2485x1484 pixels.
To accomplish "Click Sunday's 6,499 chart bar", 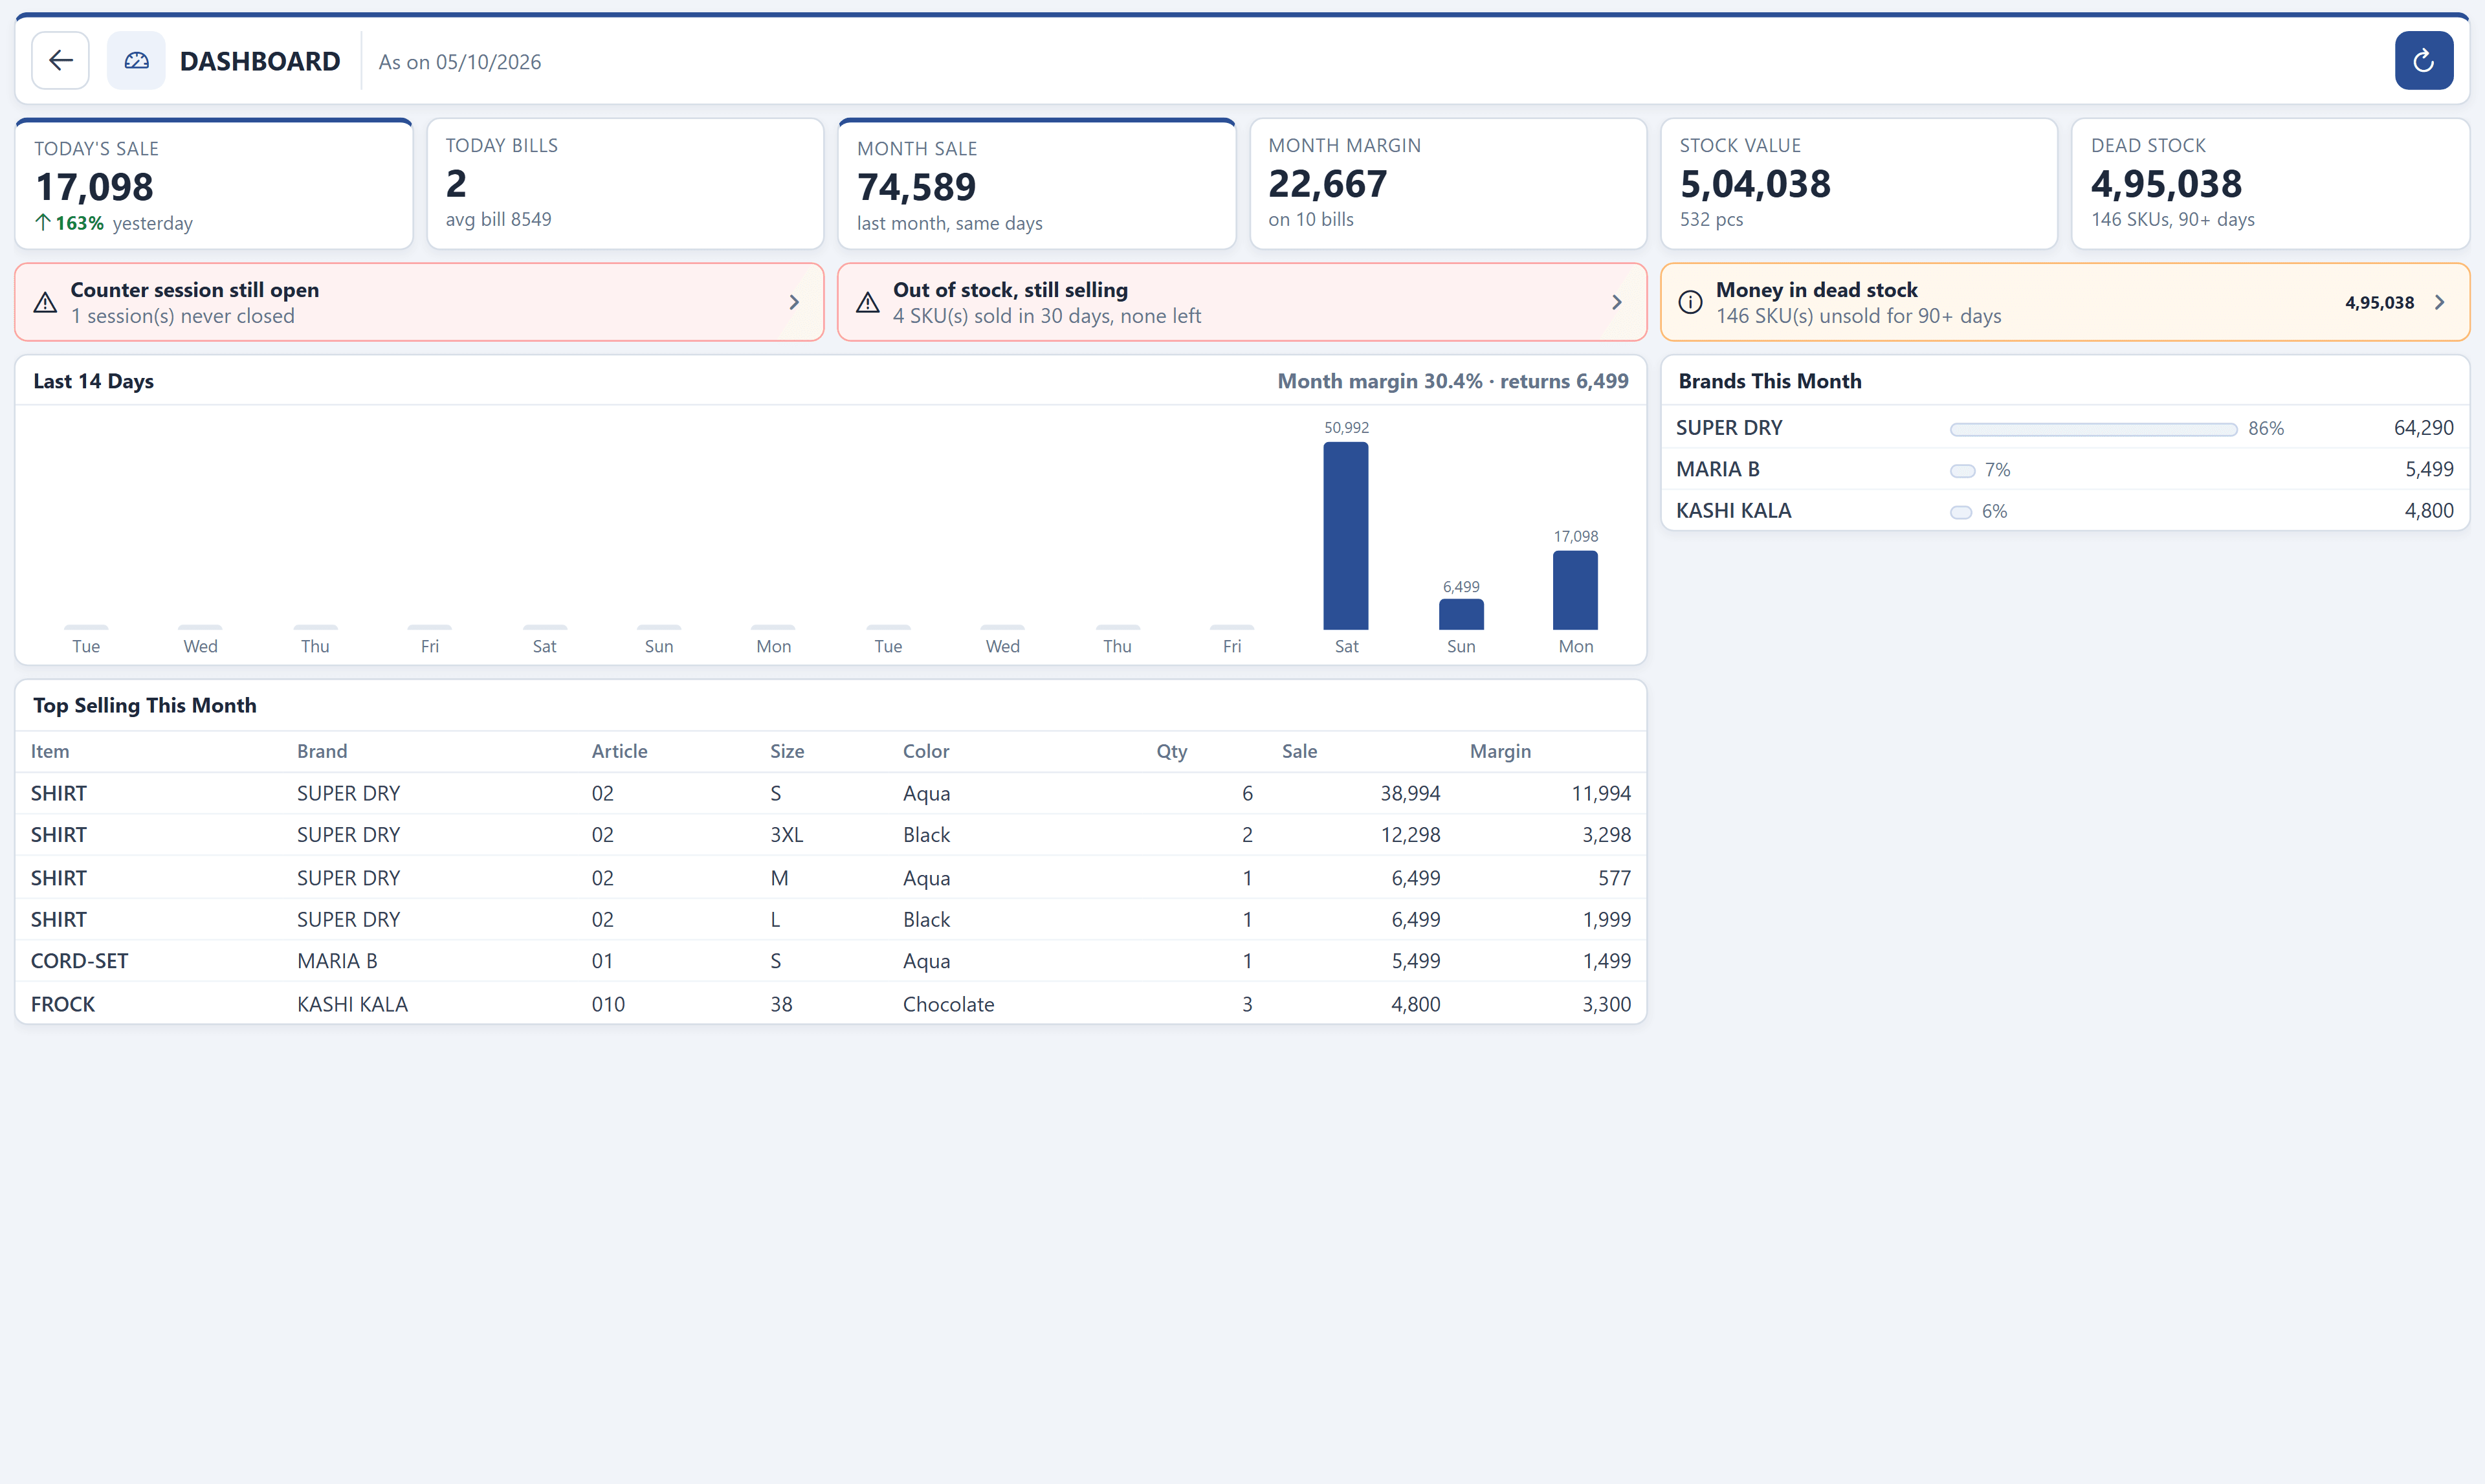I will [1461, 614].
